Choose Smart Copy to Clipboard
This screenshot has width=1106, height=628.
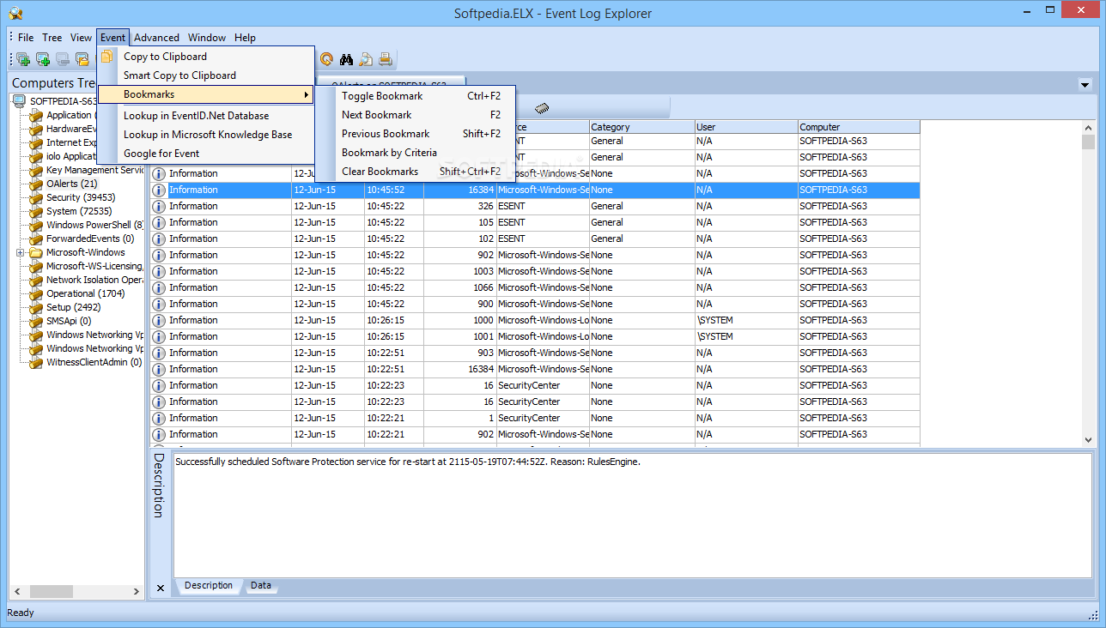coord(205,75)
